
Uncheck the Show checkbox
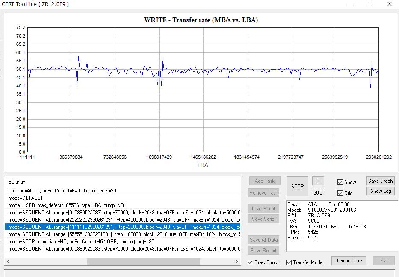340,182
